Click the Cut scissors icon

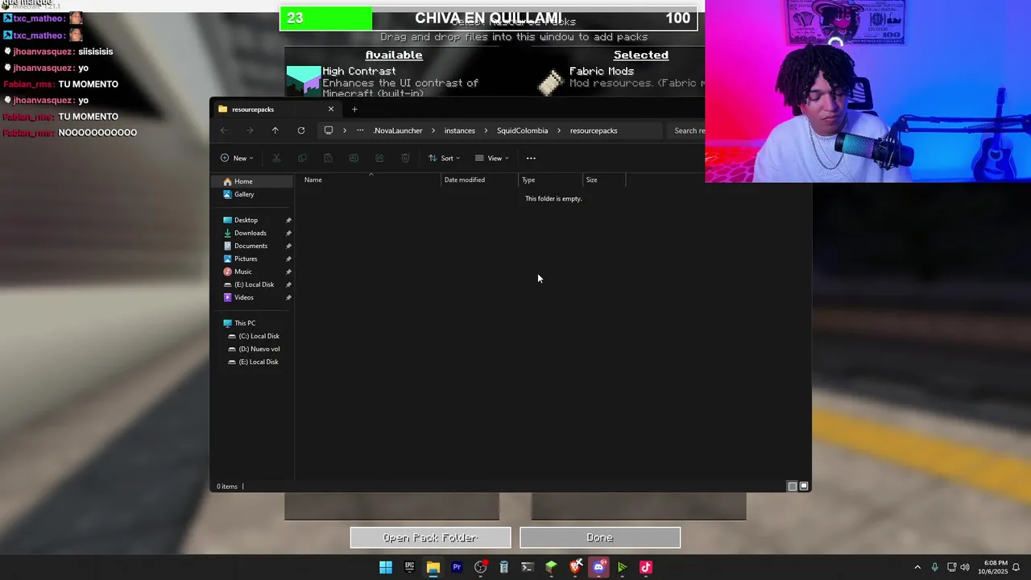coord(276,158)
